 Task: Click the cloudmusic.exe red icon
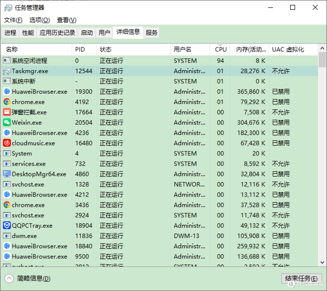pyautogui.click(x=7, y=143)
